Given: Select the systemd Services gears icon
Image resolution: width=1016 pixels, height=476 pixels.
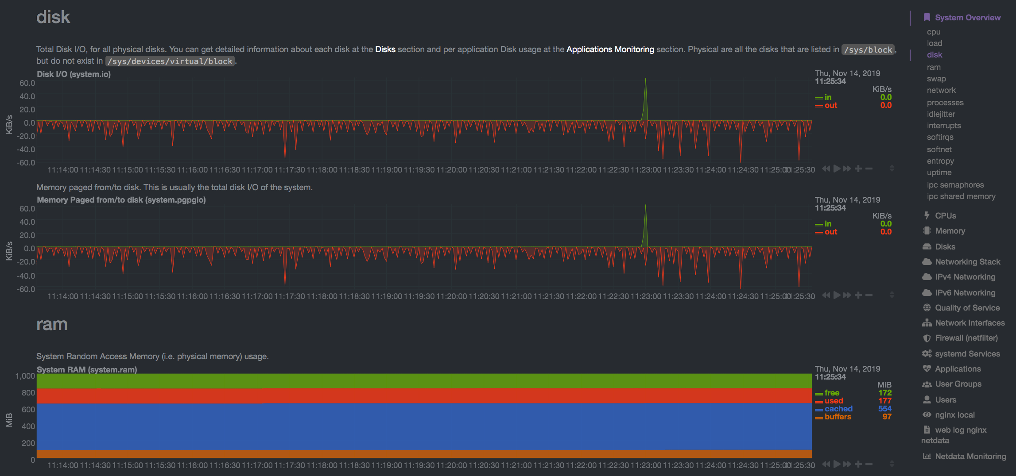Looking at the screenshot, I should coord(928,353).
